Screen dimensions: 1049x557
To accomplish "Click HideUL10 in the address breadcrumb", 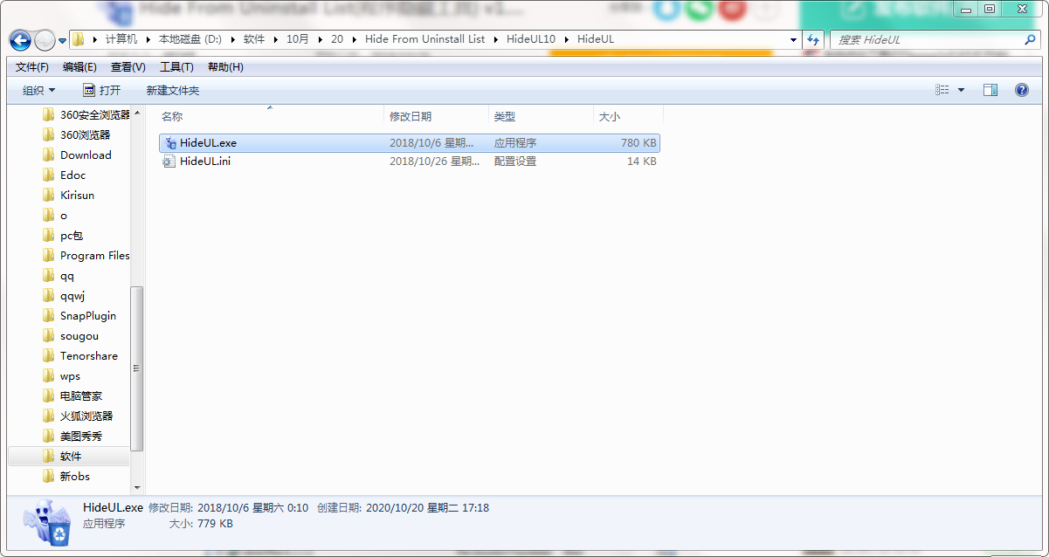I will (x=531, y=40).
